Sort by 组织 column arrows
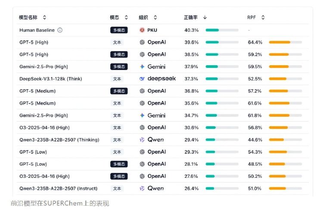This screenshot has width=323, height=216. click(x=155, y=18)
